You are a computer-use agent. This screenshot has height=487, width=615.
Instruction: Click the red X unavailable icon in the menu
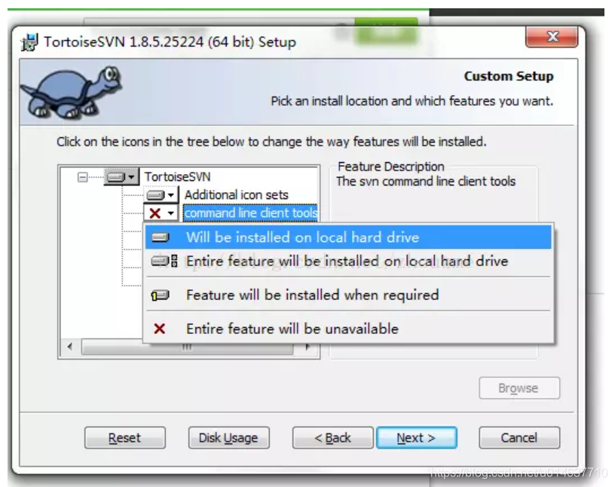tap(160, 329)
